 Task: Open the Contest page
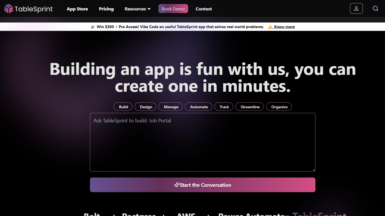[204, 9]
